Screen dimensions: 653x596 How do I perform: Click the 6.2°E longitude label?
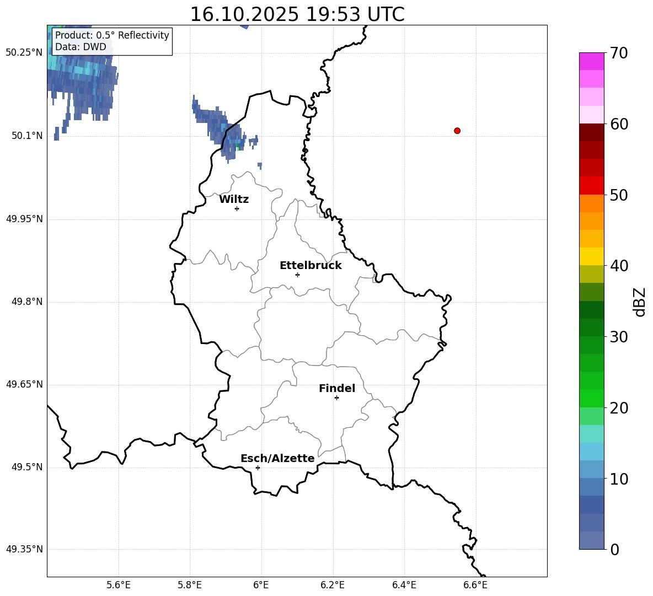[x=333, y=585]
